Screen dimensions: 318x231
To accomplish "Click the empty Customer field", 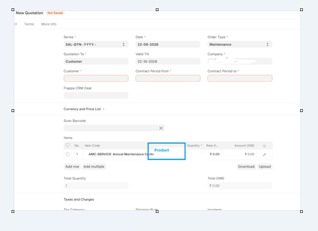I will (96, 79).
